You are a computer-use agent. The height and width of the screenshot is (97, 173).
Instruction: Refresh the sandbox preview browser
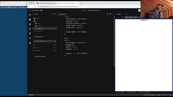(122, 17)
